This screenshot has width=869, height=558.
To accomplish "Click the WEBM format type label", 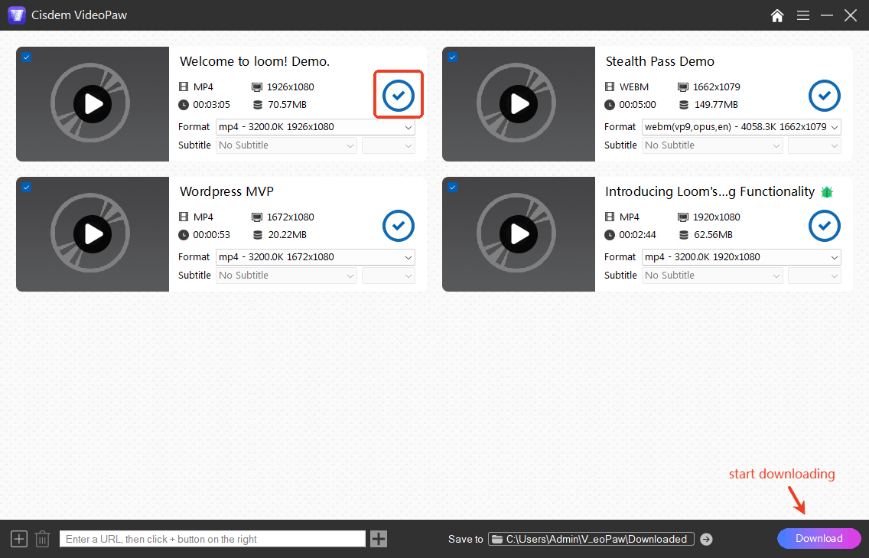I will tap(634, 87).
